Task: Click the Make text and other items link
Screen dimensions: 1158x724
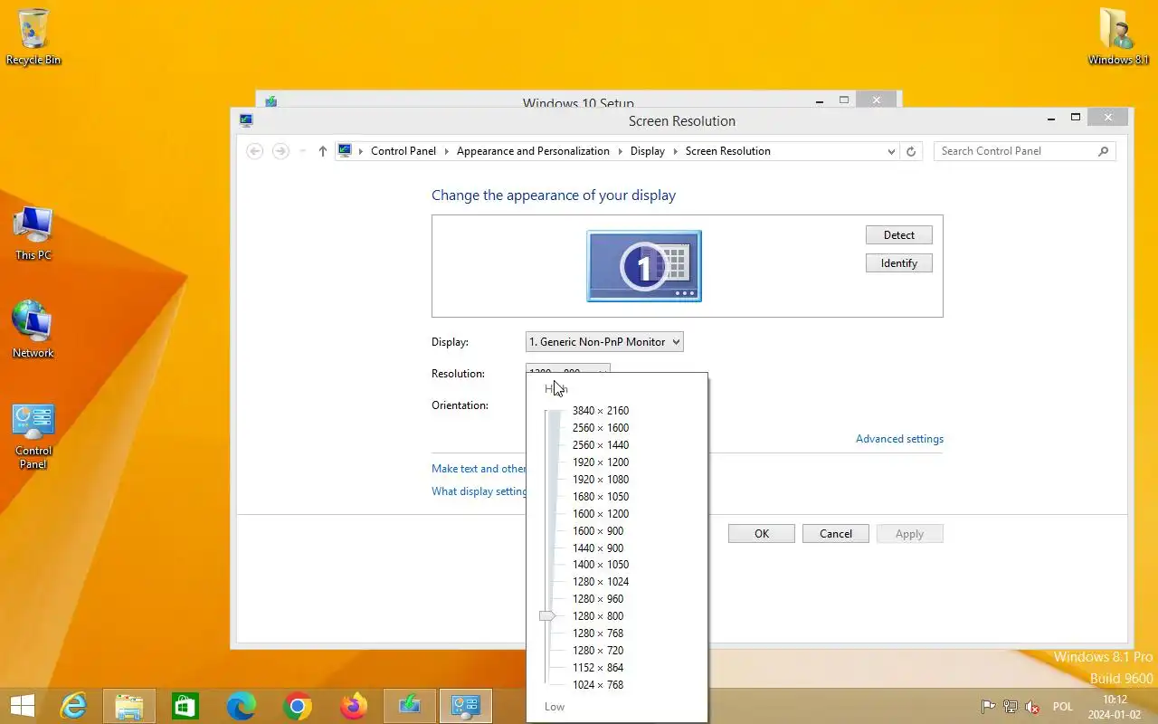Action: pyautogui.click(x=479, y=469)
